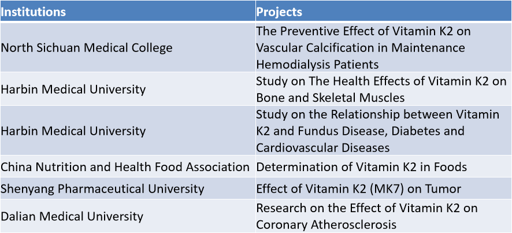
Task: Click the Bone and Skeletal Muscles project cell
Action: (x=383, y=89)
